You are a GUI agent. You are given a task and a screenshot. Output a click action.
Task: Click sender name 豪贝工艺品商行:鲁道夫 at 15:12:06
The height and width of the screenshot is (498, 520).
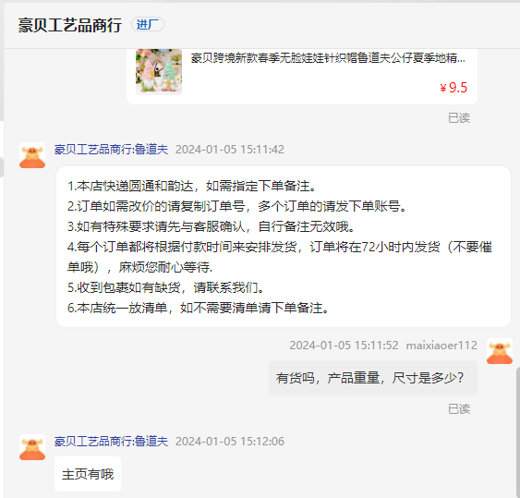point(111,442)
